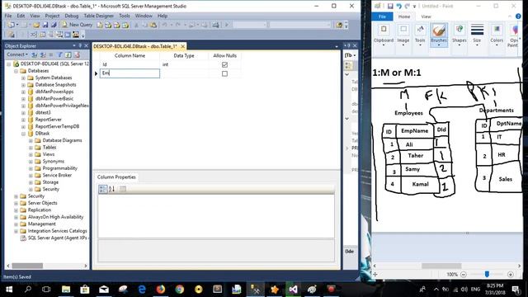Click Visual Studio icon on taskbar

[293, 290]
